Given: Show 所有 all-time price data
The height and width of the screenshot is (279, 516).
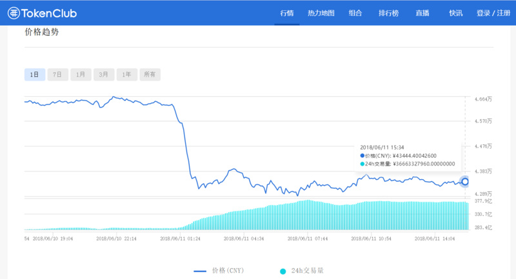Looking at the screenshot, I should tap(150, 74).
